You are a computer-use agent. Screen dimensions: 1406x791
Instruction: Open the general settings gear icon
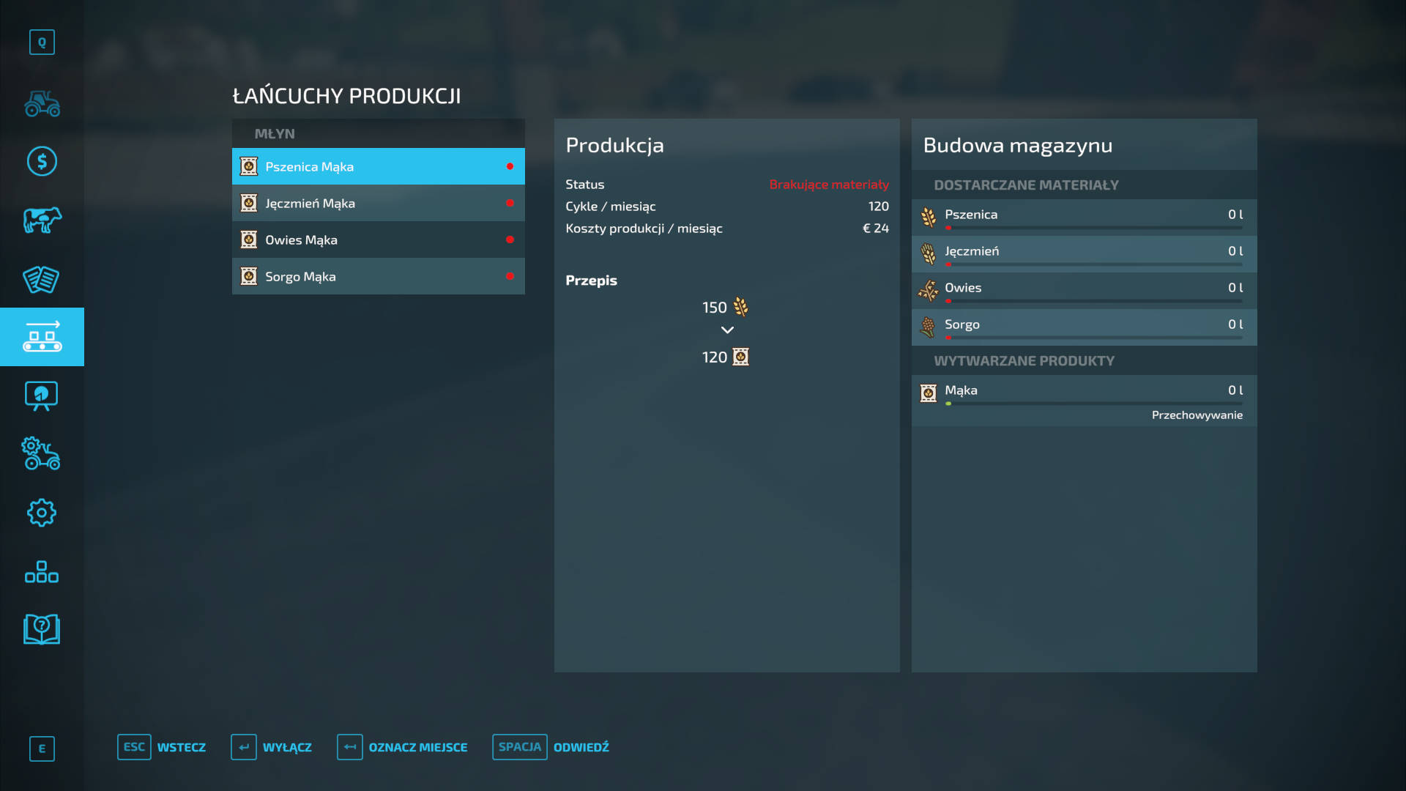42,513
